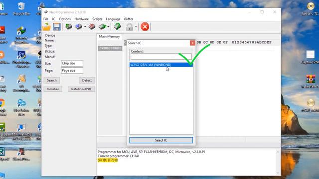Open the Hex Editor Neo desktop icon
This screenshot has height=179, width=319.
(x=21, y=107)
